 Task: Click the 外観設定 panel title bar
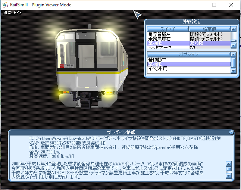[191, 22]
